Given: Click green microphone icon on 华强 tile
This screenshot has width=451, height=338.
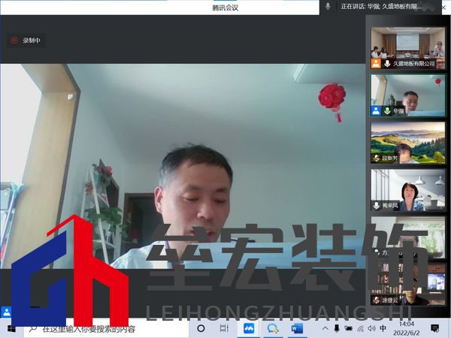Looking at the screenshot, I should point(388,110).
